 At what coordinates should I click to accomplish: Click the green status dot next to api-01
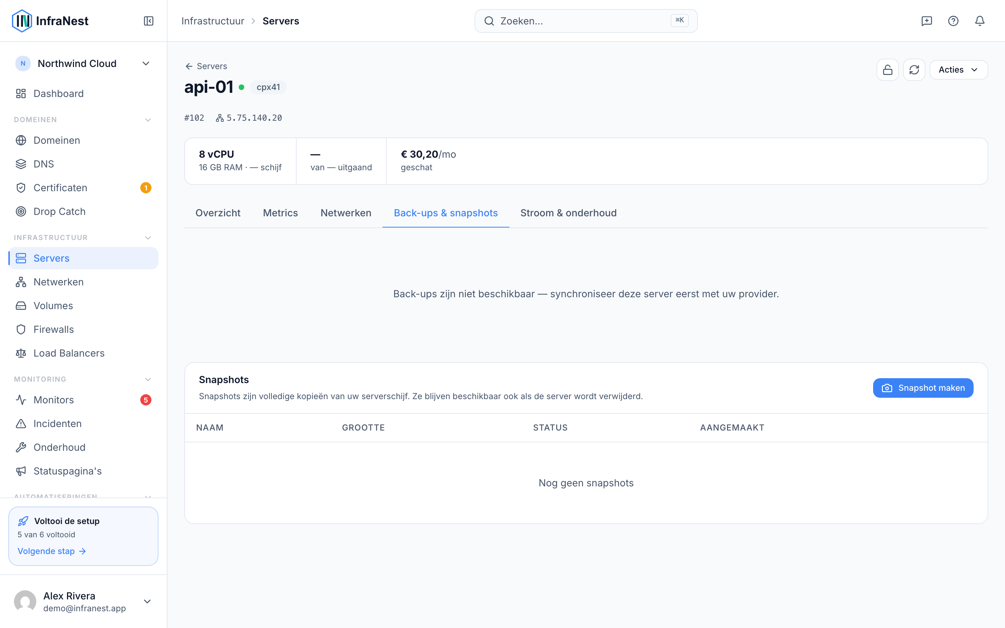click(x=241, y=87)
